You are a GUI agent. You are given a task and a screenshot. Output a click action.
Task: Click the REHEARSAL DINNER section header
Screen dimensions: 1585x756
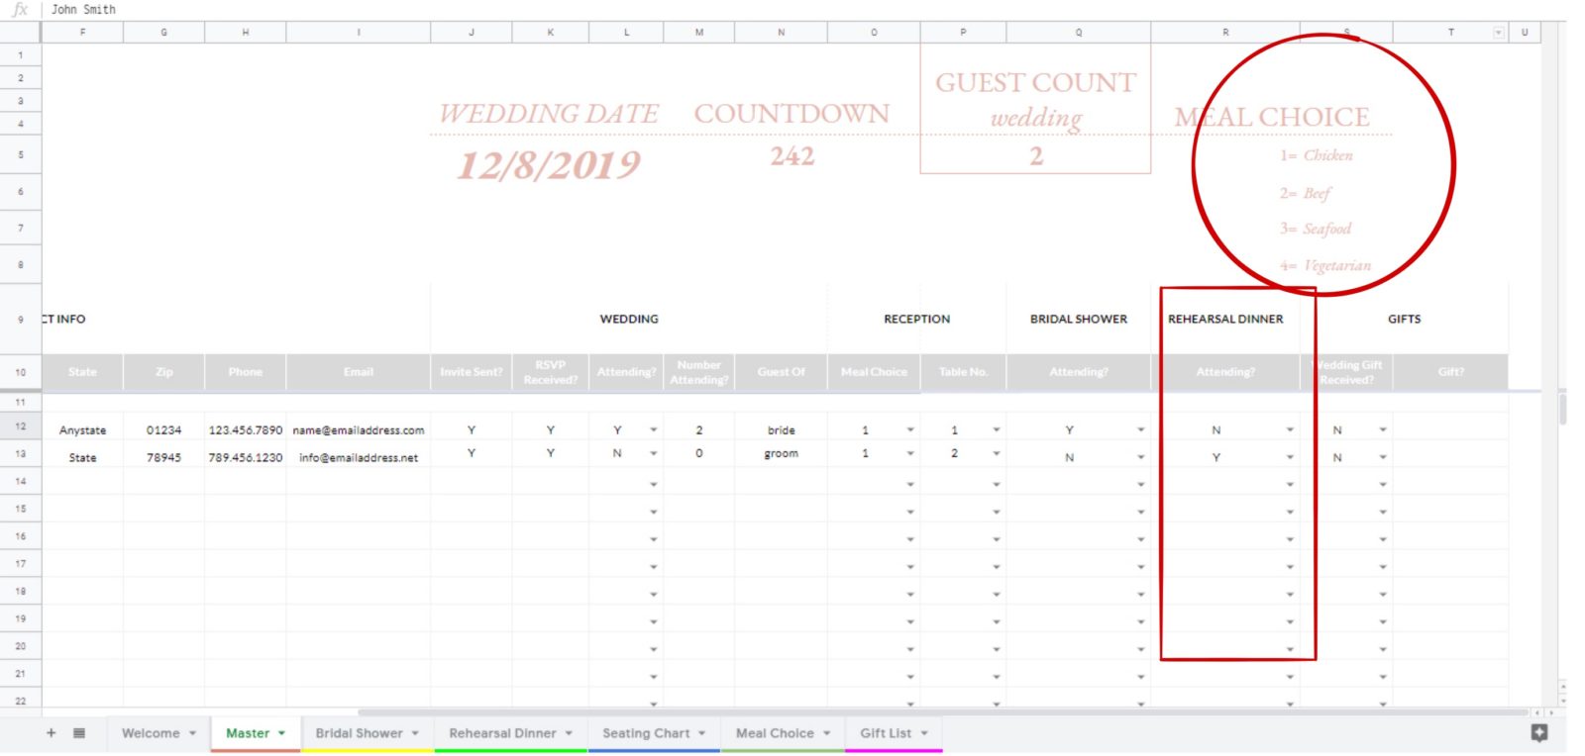pyautogui.click(x=1225, y=319)
